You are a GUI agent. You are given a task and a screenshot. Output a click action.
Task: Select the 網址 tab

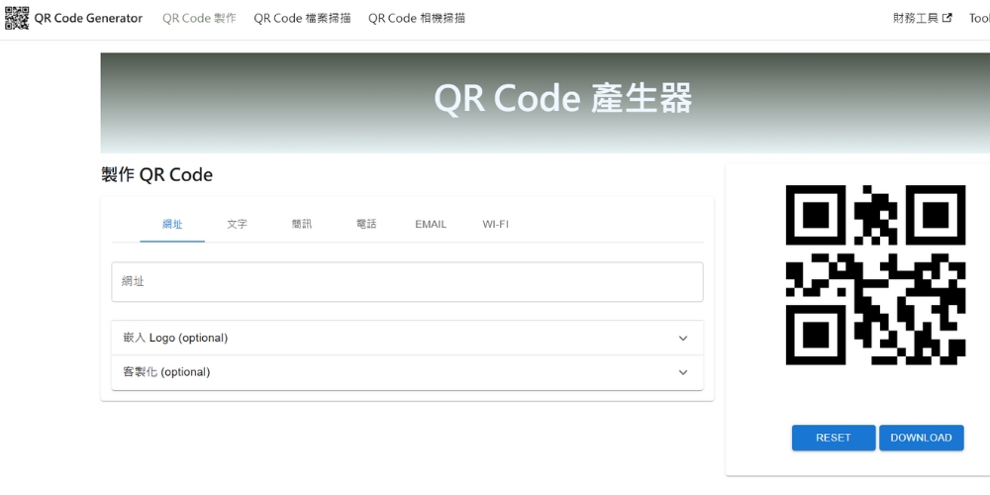pos(172,224)
